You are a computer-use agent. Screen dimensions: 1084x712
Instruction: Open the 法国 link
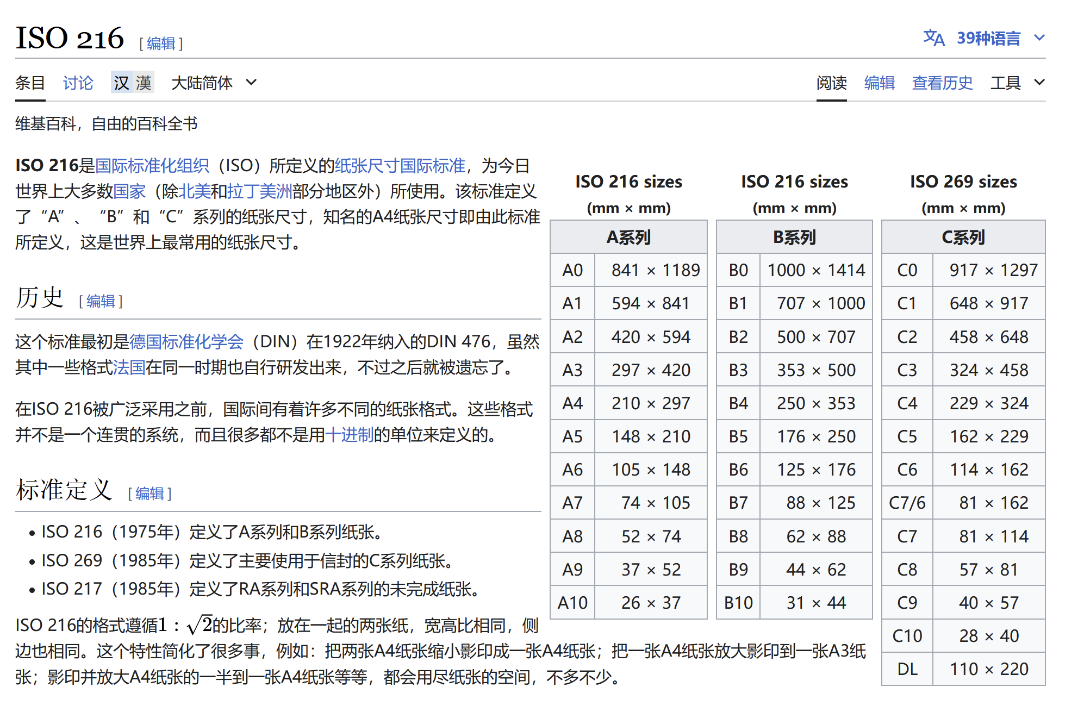click(x=129, y=367)
